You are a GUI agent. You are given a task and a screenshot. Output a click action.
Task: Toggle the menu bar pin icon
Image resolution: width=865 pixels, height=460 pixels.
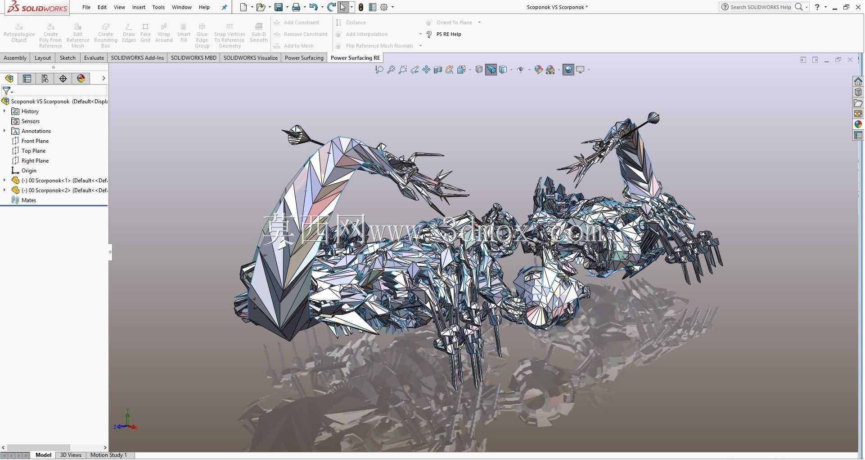[224, 7]
